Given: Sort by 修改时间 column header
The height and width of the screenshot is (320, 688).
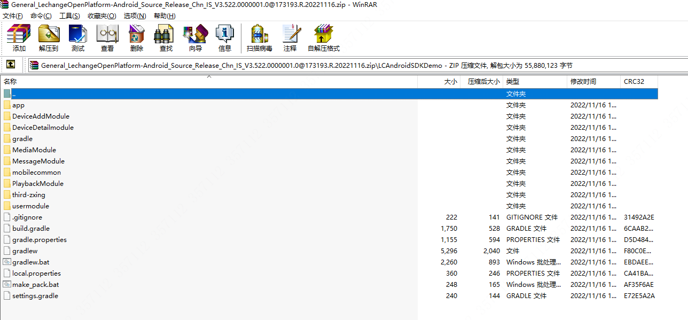Looking at the screenshot, I should click(583, 82).
